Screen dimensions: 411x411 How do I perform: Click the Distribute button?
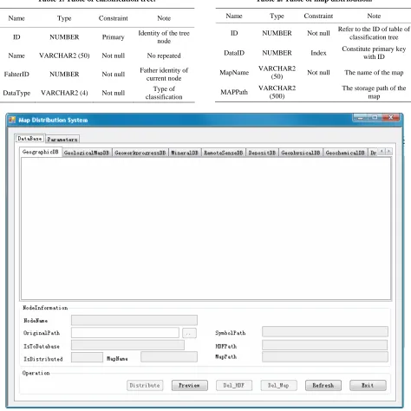(145, 385)
